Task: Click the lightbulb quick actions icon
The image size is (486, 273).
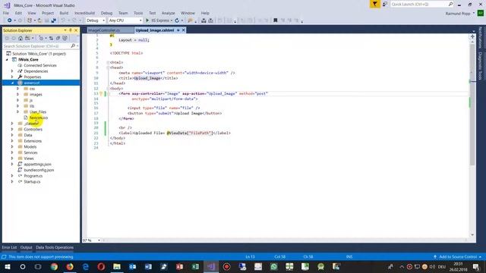Action: click(x=101, y=93)
